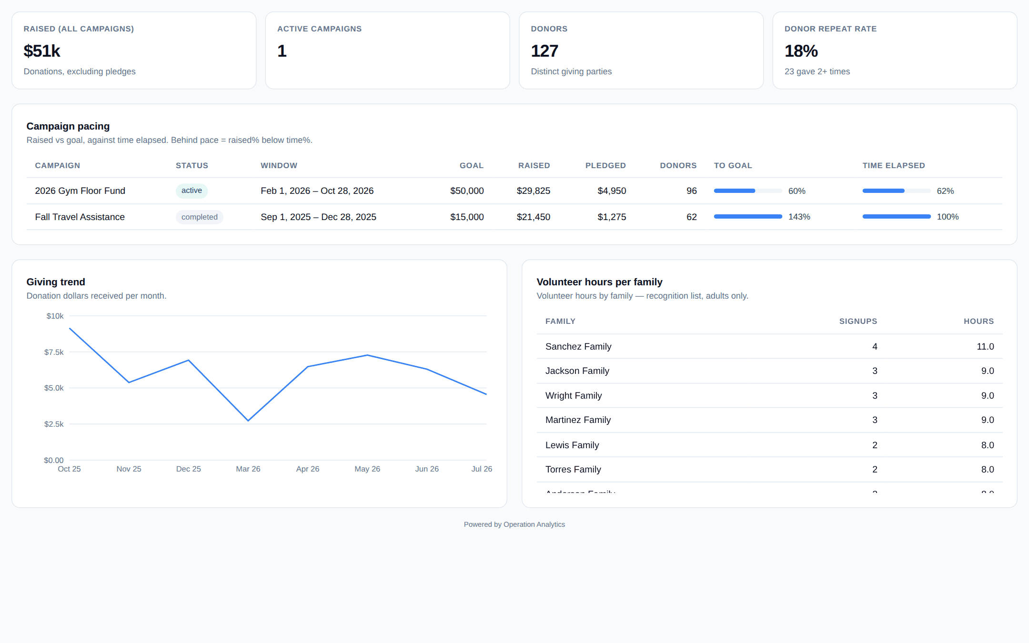The image size is (1029, 643).
Task: Click the $4,950 pledged cell
Action: [x=612, y=191]
